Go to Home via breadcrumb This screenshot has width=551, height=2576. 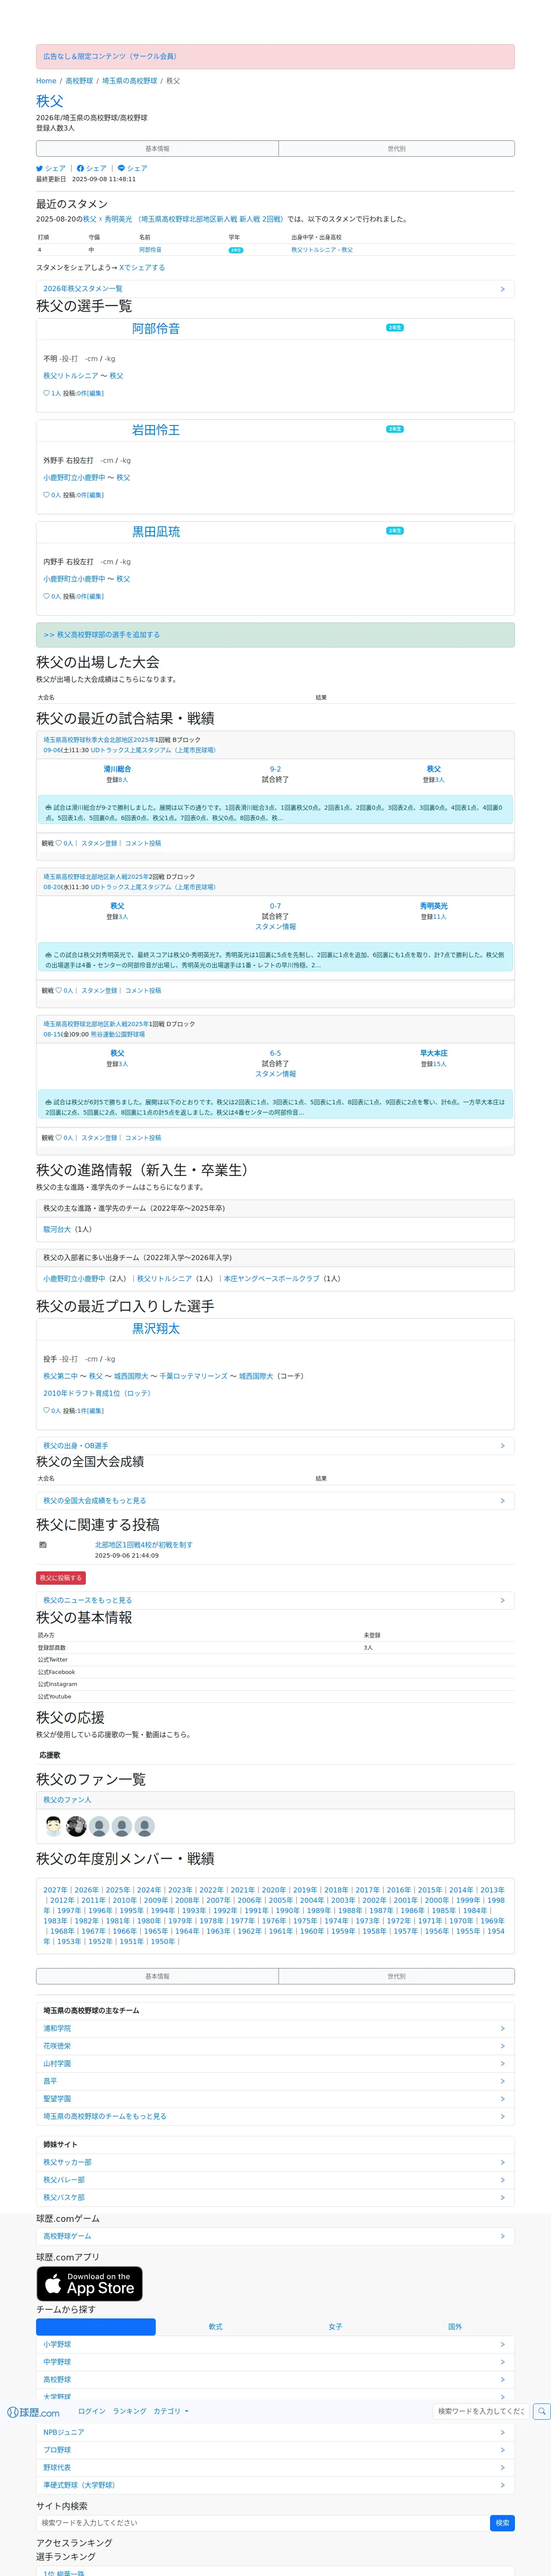point(46,81)
